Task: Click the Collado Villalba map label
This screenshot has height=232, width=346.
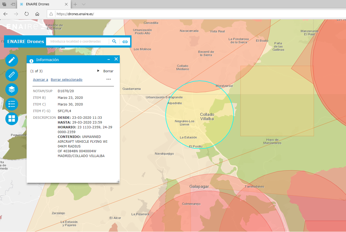Action: point(207,116)
